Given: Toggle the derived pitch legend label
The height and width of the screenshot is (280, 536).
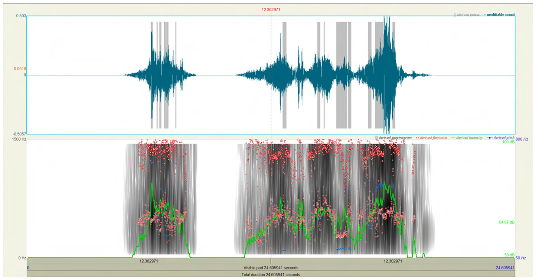Looking at the screenshot, I should [x=504, y=138].
